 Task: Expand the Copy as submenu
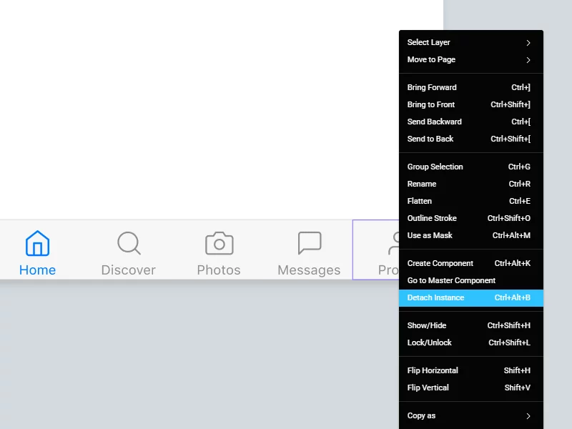[471, 416]
